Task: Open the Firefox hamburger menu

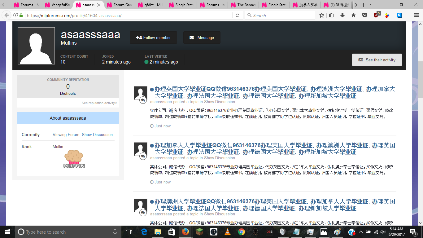Action: coord(416,15)
